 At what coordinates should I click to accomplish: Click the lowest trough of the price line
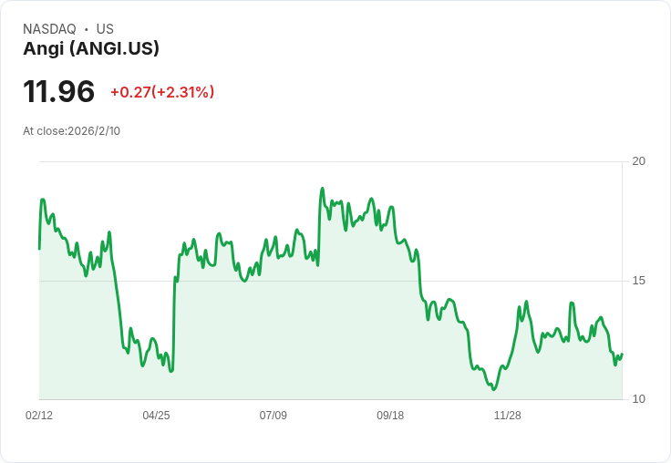494,389
